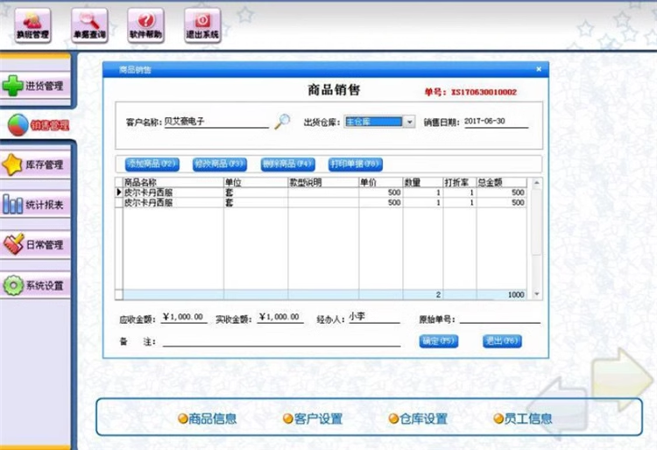Click the 数量 column header
This screenshot has height=450, width=657.
pos(423,182)
